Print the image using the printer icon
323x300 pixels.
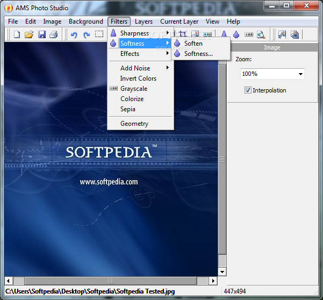[54, 34]
